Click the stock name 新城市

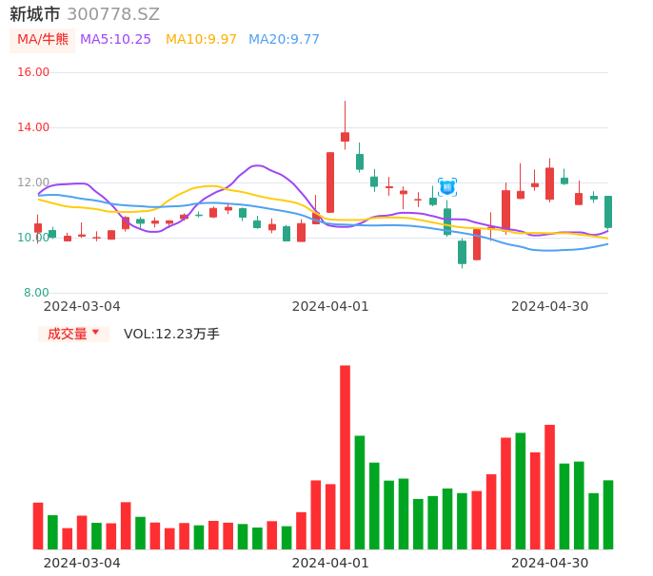click(x=34, y=14)
